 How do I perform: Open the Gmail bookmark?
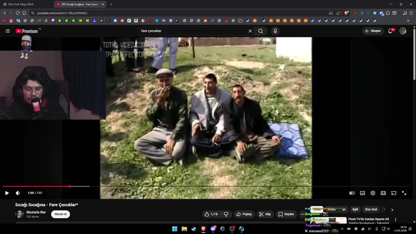click(x=39, y=20)
